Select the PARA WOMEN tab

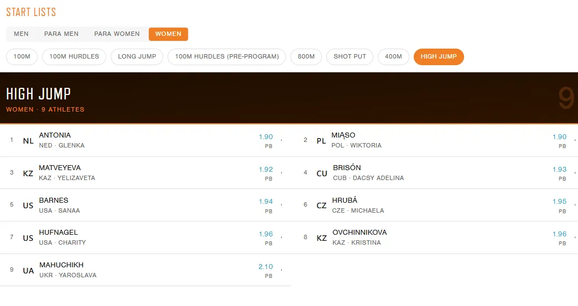[x=117, y=34]
